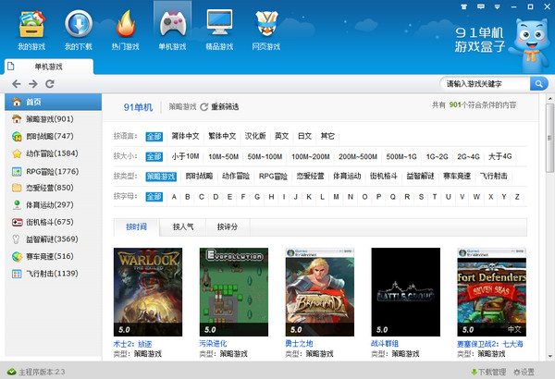Select the 单机游戏 gamepad icon

pos(172,24)
